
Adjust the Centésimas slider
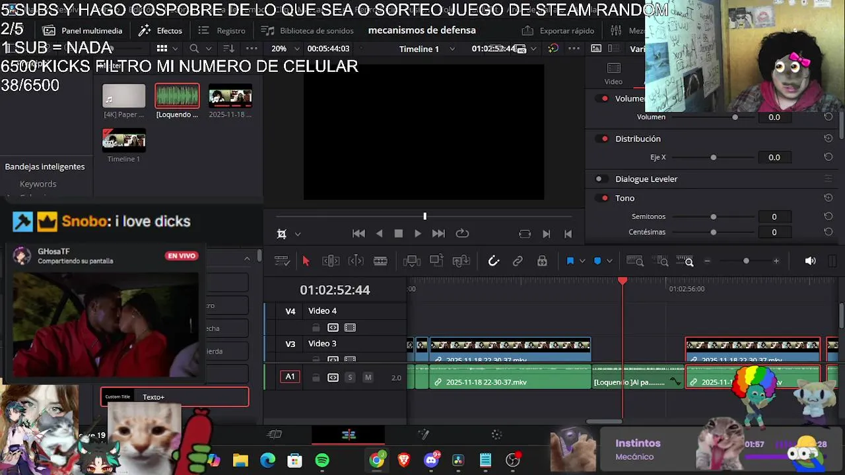[712, 232]
